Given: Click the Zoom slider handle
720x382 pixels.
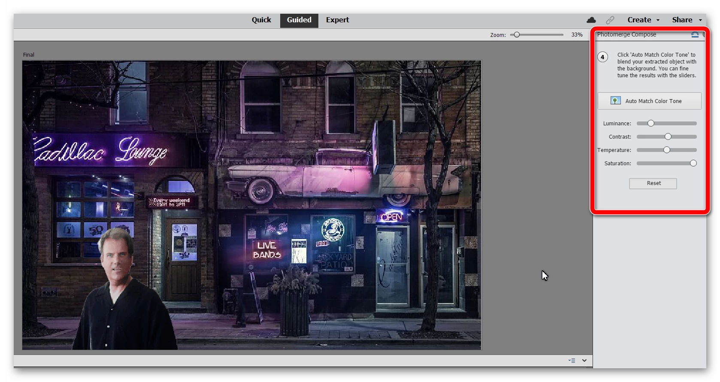Looking at the screenshot, I should [517, 35].
